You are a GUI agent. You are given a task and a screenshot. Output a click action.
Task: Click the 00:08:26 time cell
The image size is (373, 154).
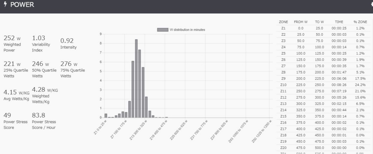click(x=339, y=85)
